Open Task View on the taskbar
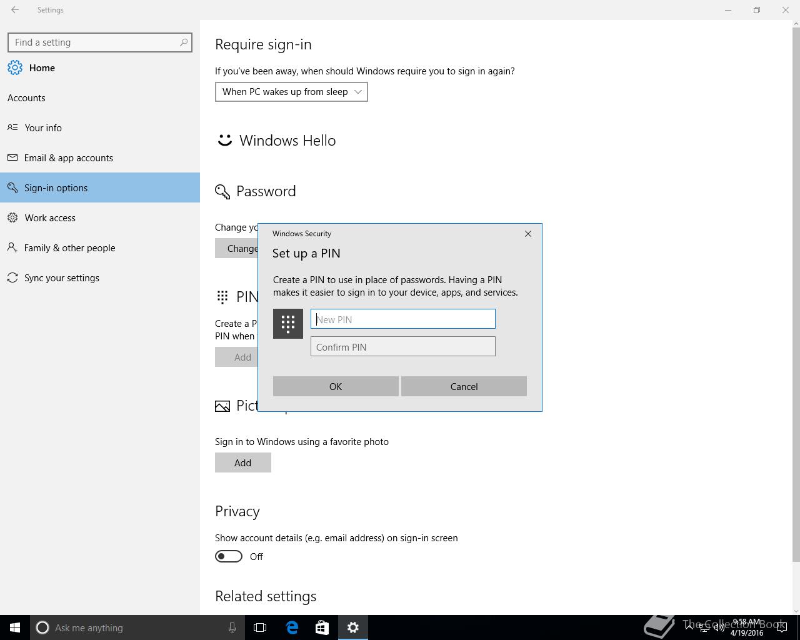Screen dimensions: 800x640 tap(260, 627)
